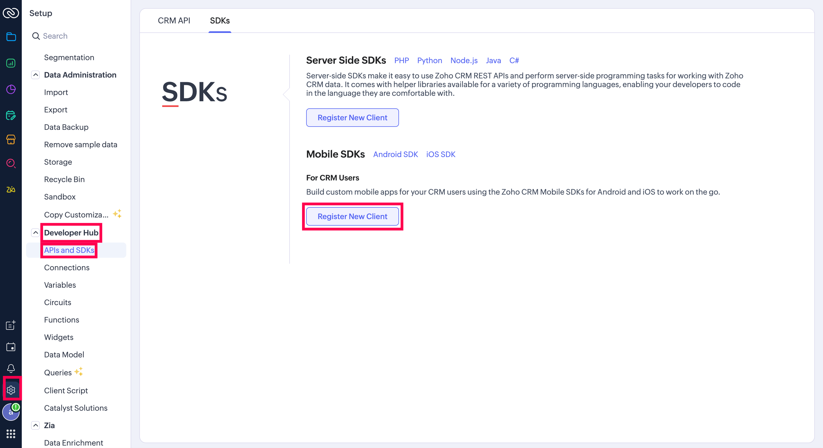This screenshot has width=823, height=448.
Task: Click the quick create note icon
Action: pyautogui.click(x=11, y=325)
